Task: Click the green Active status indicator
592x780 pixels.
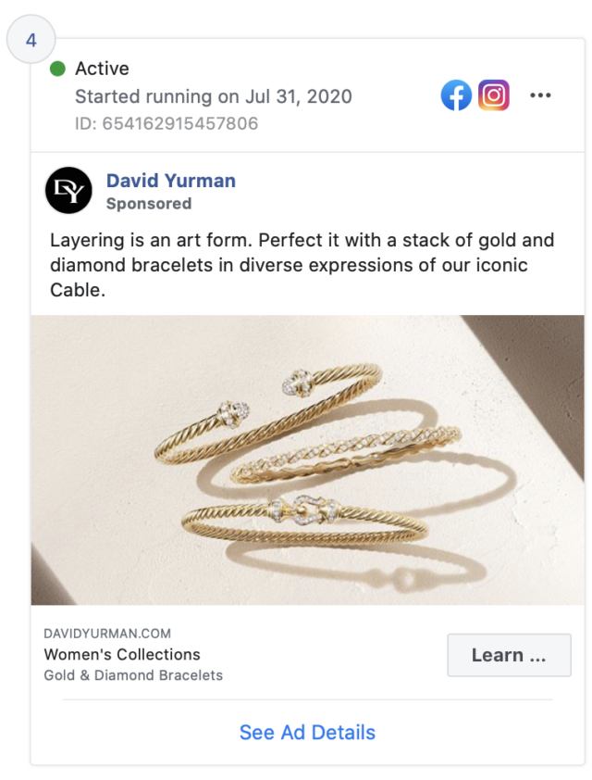Action: click(x=56, y=69)
